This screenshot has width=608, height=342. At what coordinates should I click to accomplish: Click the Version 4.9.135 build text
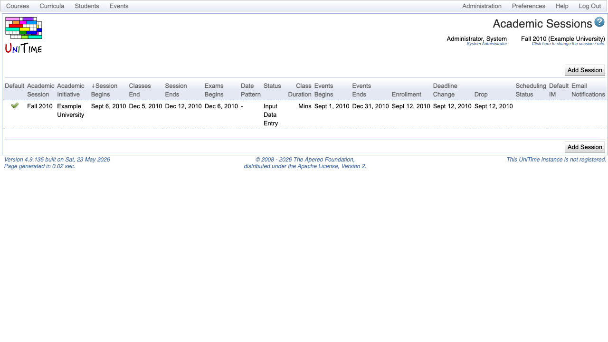point(57,160)
